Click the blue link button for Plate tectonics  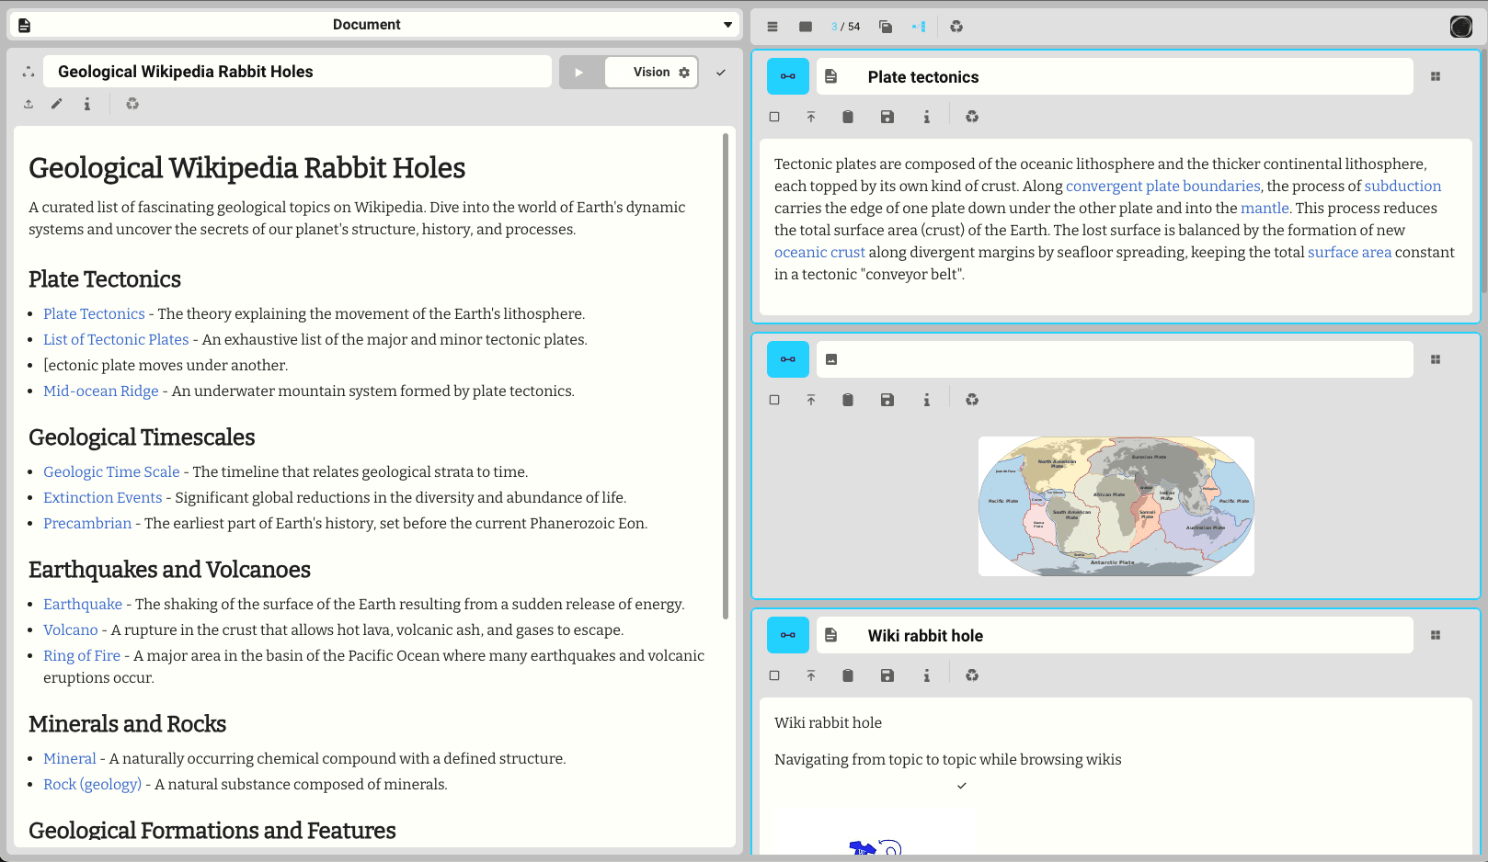point(788,76)
